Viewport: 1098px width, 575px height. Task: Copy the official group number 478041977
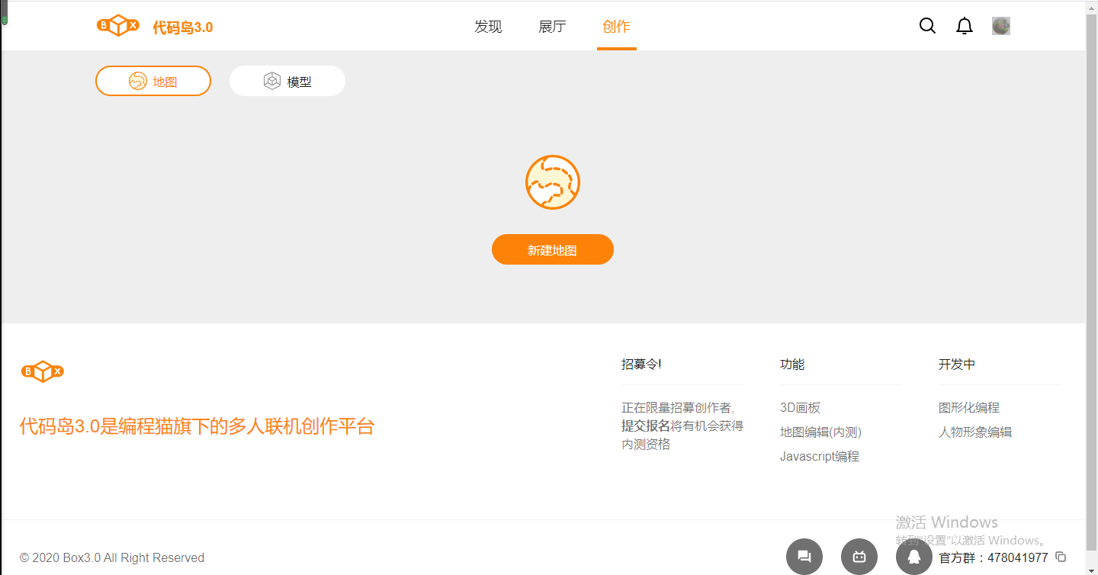(1061, 557)
